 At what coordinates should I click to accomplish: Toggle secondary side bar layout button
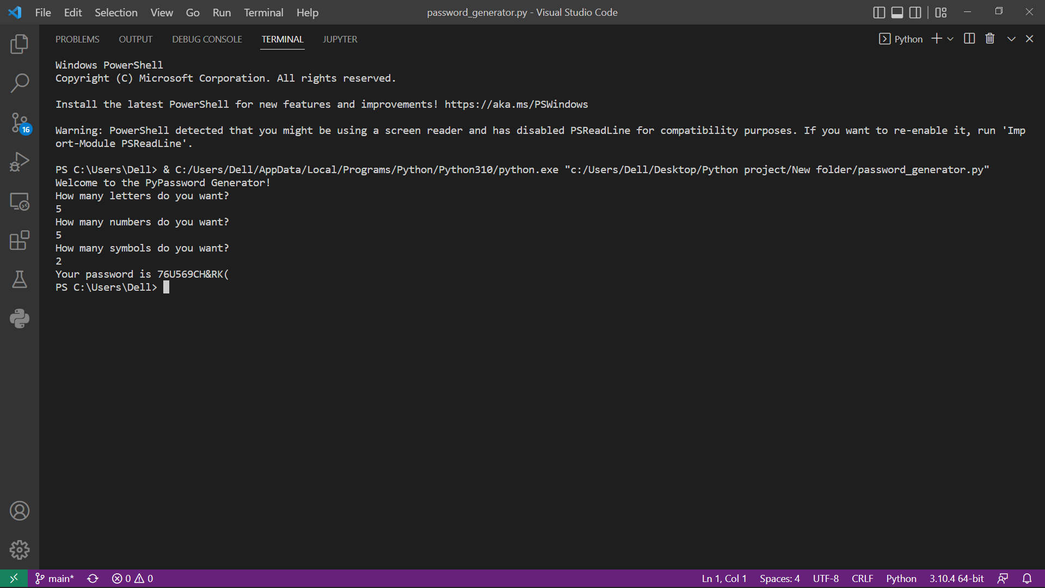(x=915, y=13)
